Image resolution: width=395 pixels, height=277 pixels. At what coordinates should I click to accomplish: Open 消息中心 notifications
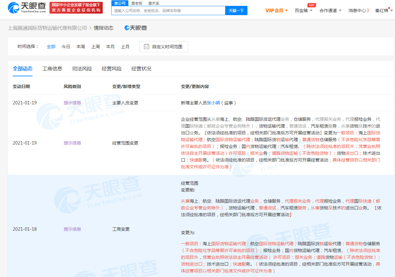(x=359, y=10)
